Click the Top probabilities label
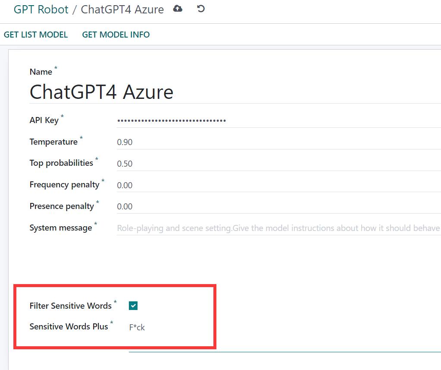Image resolution: width=441 pixels, height=370 pixels. click(x=61, y=163)
